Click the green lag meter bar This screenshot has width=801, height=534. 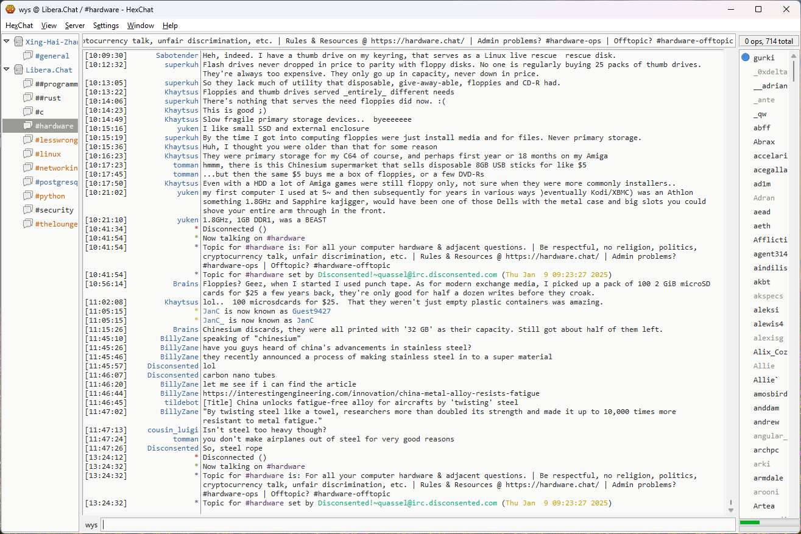(x=750, y=522)
